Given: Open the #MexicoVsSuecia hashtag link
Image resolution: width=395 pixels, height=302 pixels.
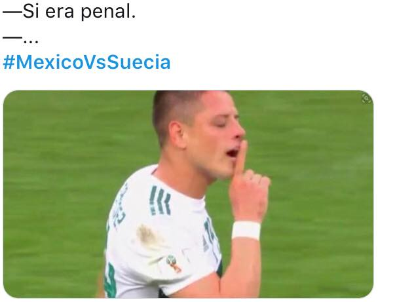Looking at the screenshot, I should coord(86,62).
